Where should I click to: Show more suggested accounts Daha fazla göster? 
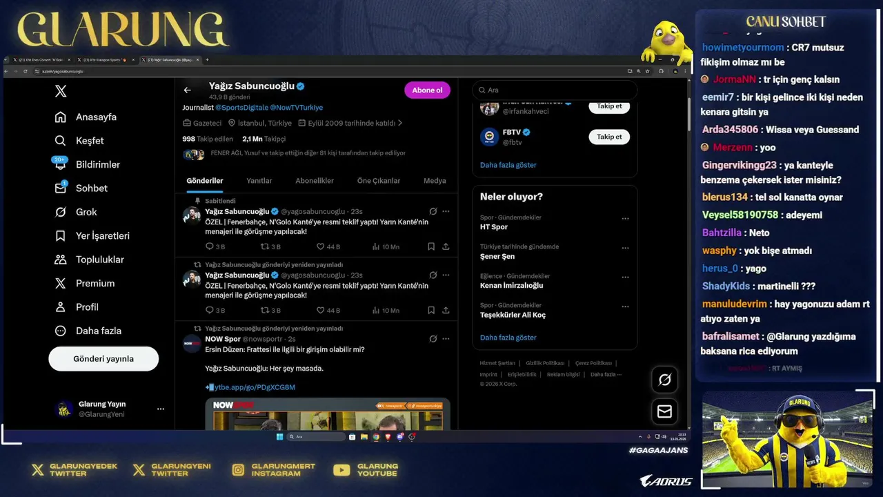[x=508, y=166]
